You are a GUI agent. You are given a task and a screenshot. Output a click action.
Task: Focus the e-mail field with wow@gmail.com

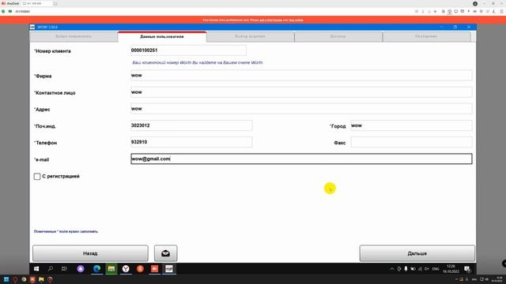[x=301, y=159]
